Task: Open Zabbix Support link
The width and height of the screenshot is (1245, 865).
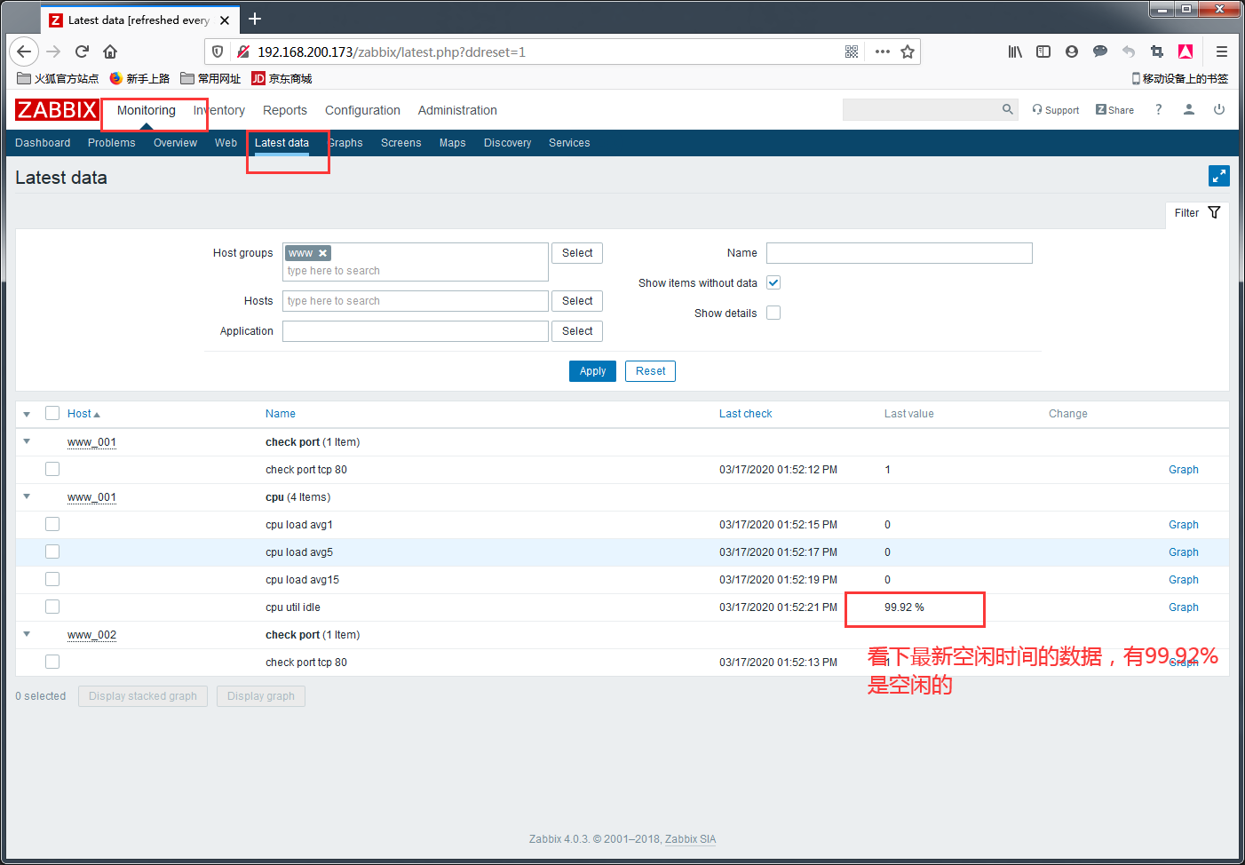Action: [x=1056, y=110]
